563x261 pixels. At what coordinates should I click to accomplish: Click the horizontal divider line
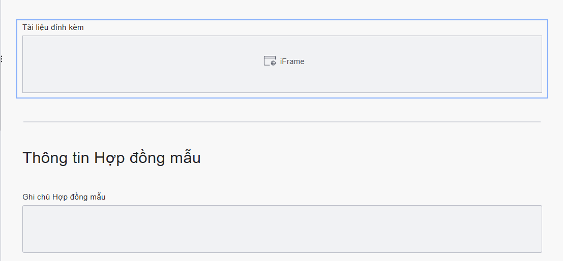coord(282,122)
